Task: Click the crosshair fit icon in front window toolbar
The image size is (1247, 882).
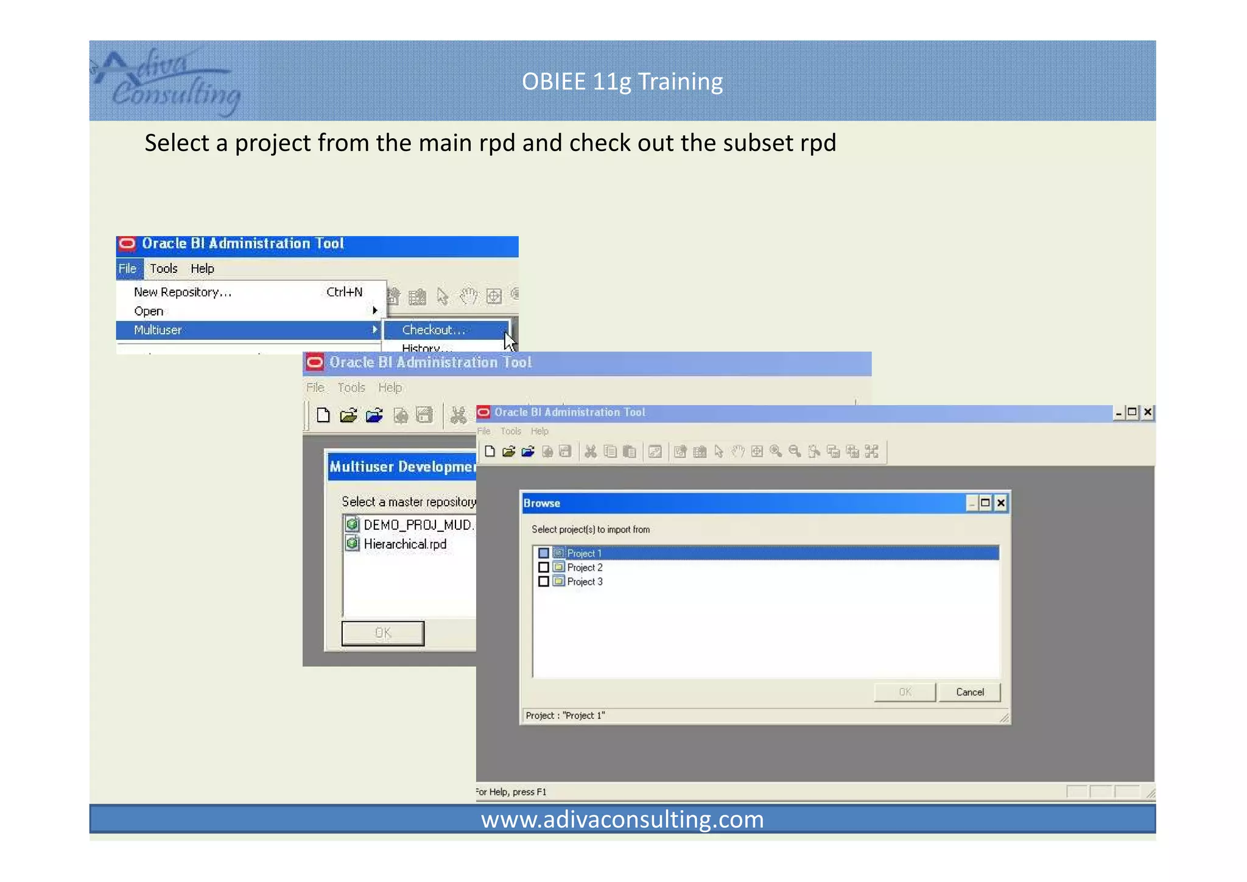Action: pos(757,451)
